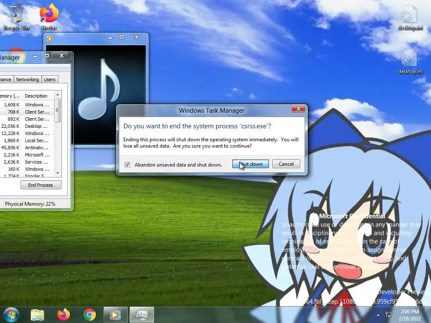Launch Firefox from the taskbar

64,315
